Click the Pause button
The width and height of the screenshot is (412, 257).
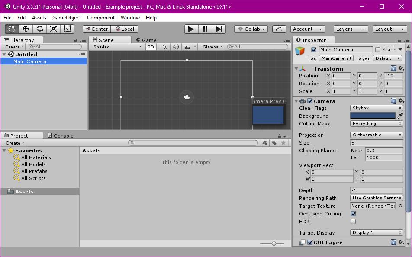[205, 29]
